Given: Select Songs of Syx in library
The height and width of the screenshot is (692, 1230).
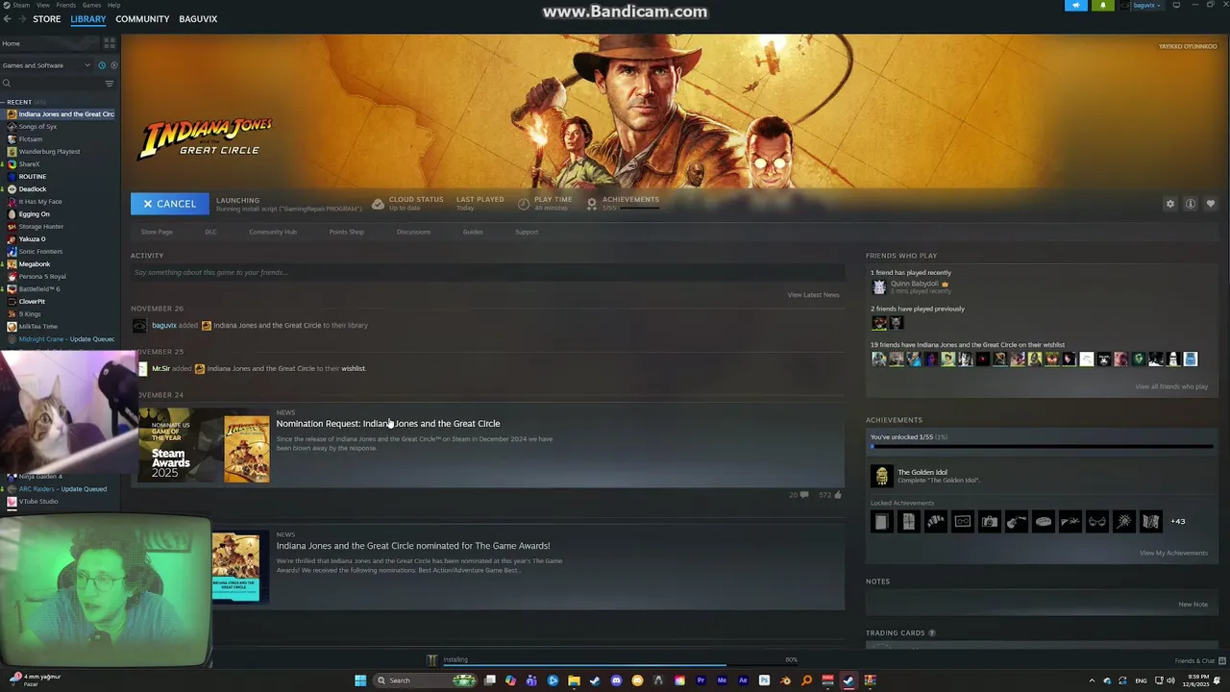Looking at the screenshot, I should coord(37,127).
